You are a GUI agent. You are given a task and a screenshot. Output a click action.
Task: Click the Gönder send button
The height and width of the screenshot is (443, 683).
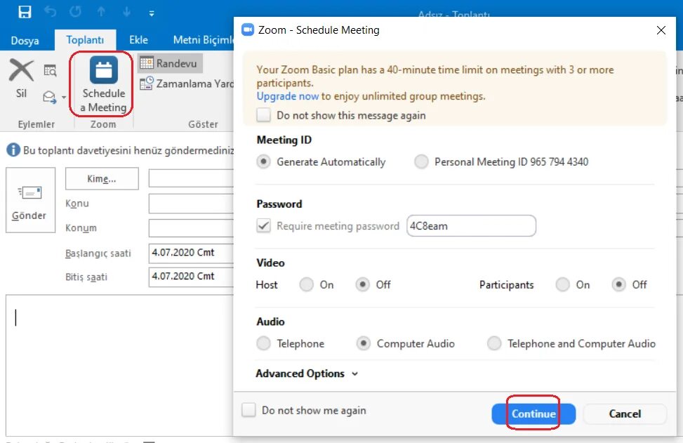pyautogui.click(x=30, y=200)
